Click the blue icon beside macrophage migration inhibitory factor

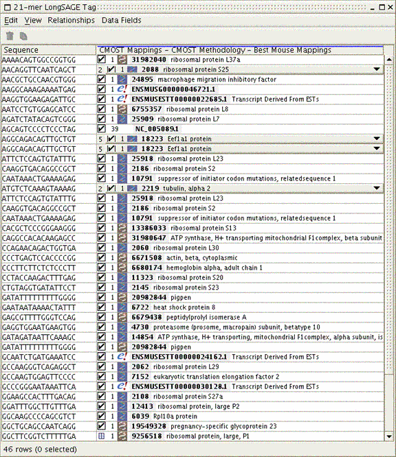[x=122, y=80]
